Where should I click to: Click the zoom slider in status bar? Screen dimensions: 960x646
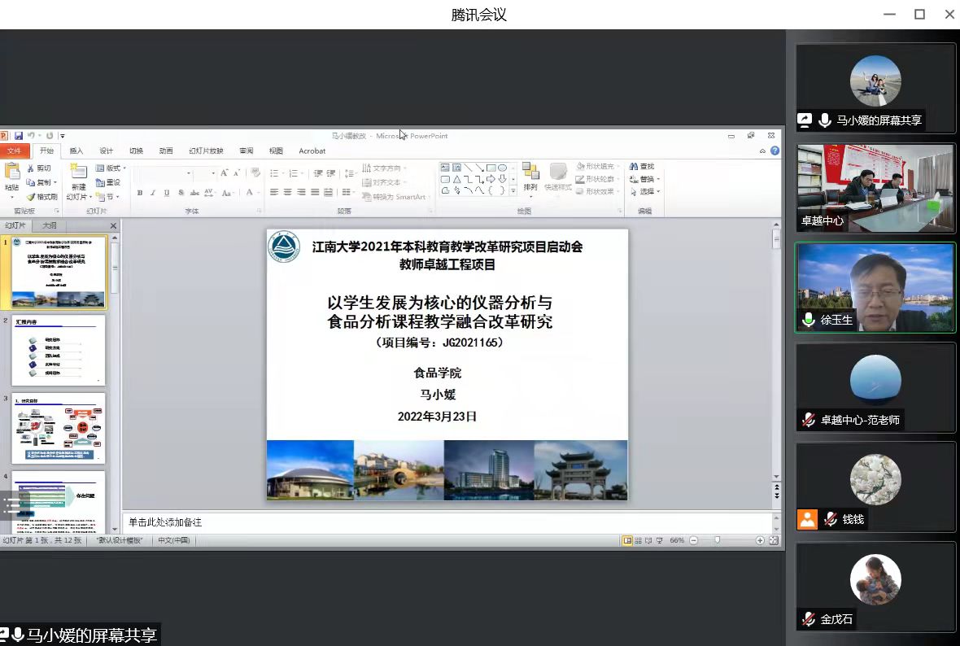(717, 540)
